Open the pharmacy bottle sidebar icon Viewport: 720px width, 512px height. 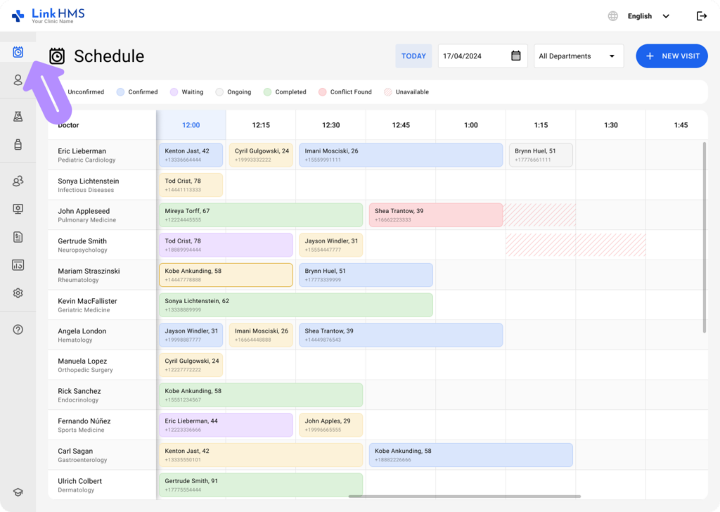pos(18,145)
